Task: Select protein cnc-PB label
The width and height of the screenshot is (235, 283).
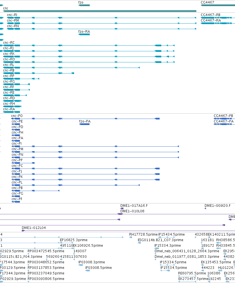Action: (17, 188)
